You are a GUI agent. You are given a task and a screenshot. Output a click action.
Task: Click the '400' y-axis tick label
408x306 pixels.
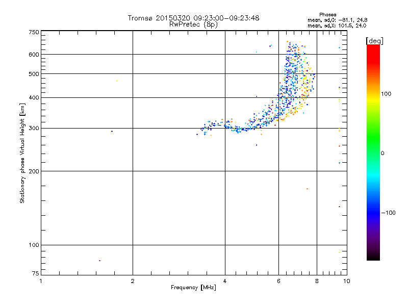34,97
